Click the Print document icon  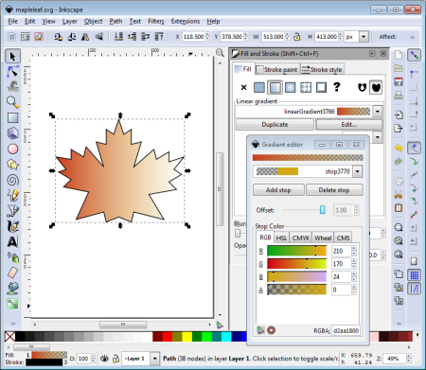(x=399, y=95)
